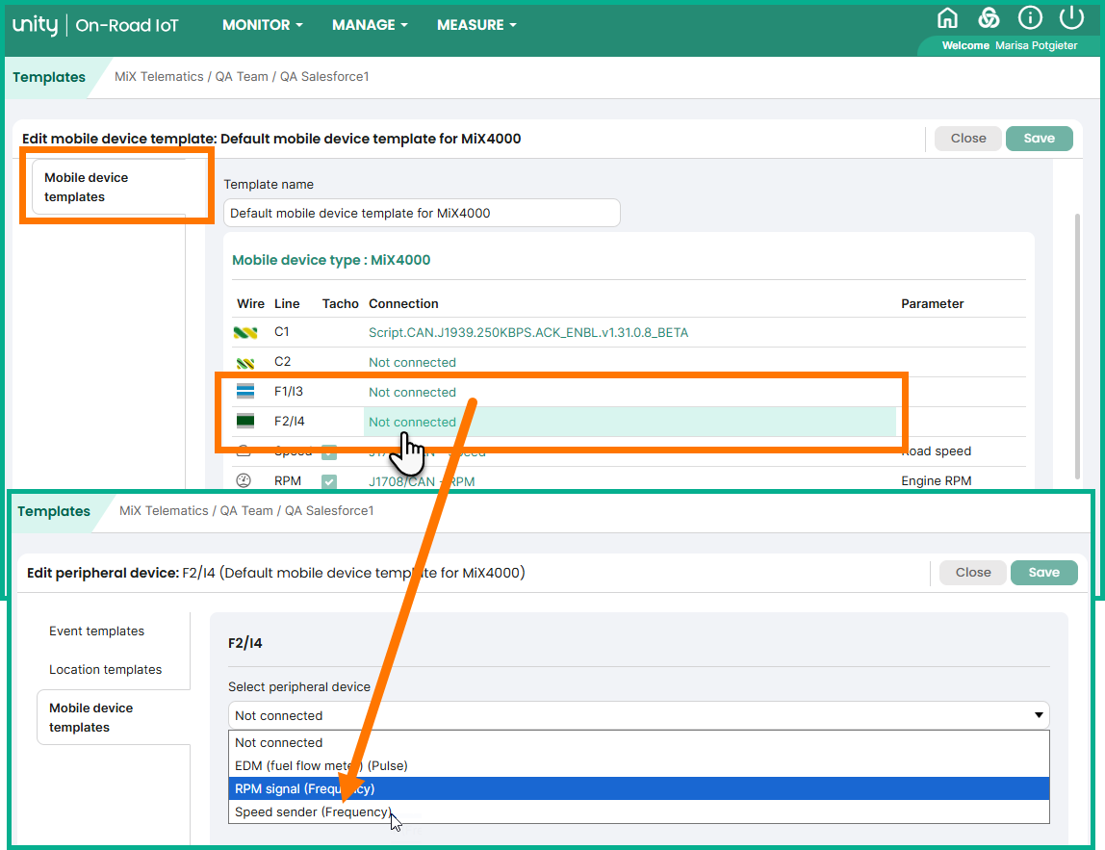Click the Parameter column header

(932, 304)
